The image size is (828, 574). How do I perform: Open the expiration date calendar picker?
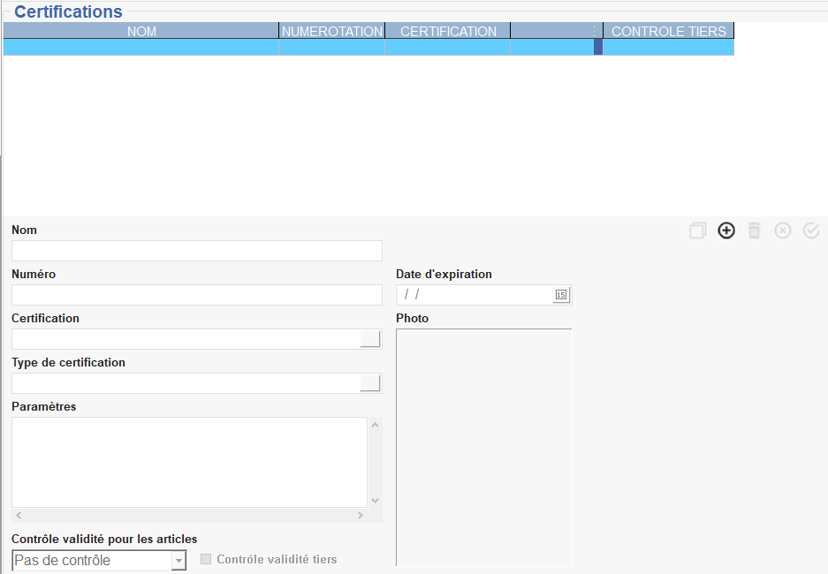pyautogui.click(x=560, y=295)
